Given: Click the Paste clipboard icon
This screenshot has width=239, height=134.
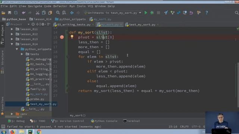Looking at the screenshot, I should click(x=50, y=13).
